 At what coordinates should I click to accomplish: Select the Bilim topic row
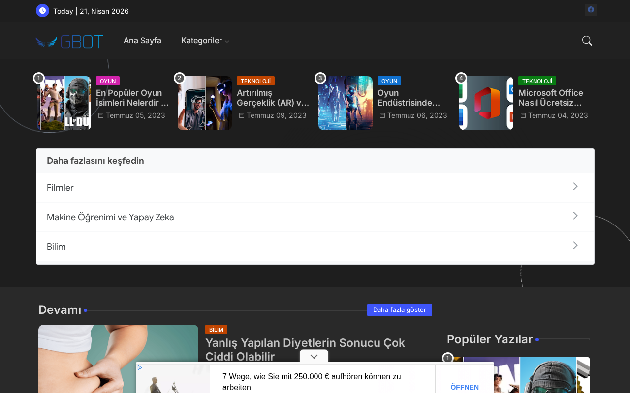[x=56, y=247]
